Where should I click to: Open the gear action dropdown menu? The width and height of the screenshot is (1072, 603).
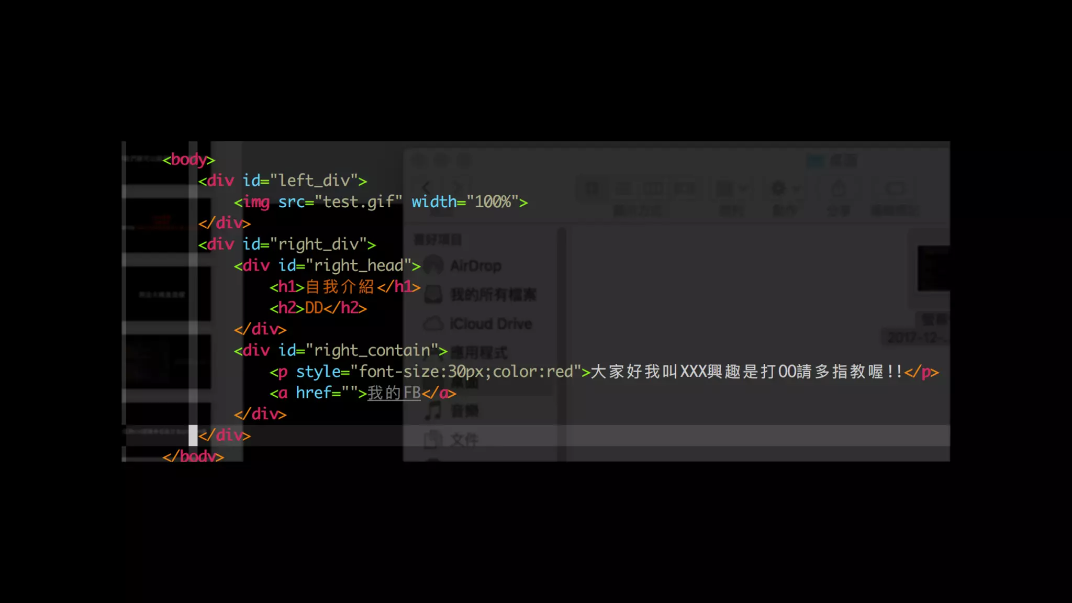(784, 188)
